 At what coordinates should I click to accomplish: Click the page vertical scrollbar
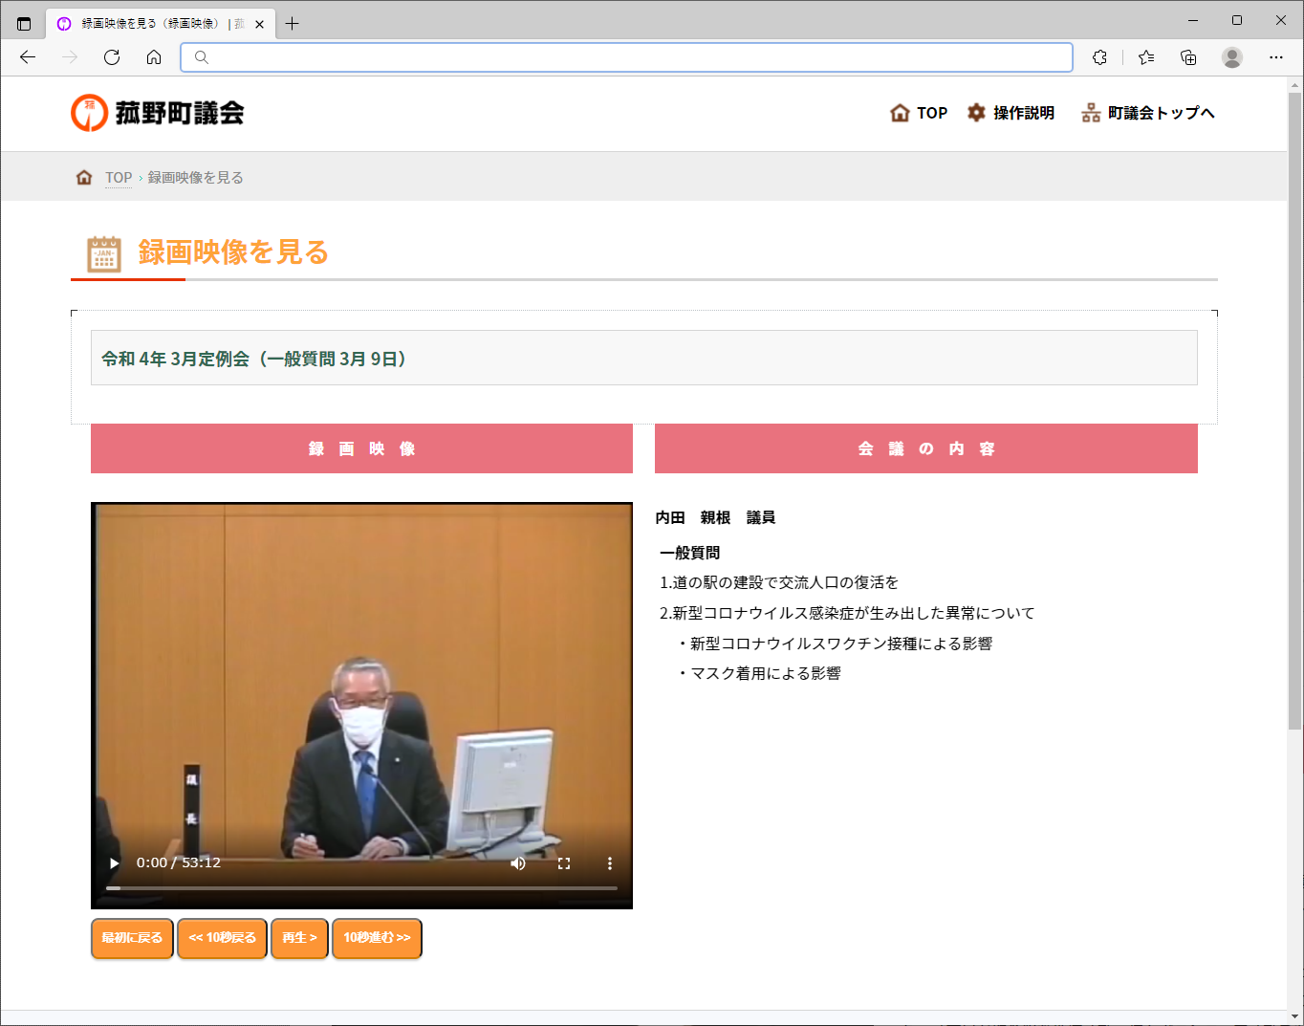pyautogui.click(x=1295, y=411)
